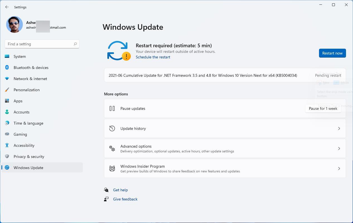
Task: Click the Personalization paintbrush icon
Action: point(7,90)
